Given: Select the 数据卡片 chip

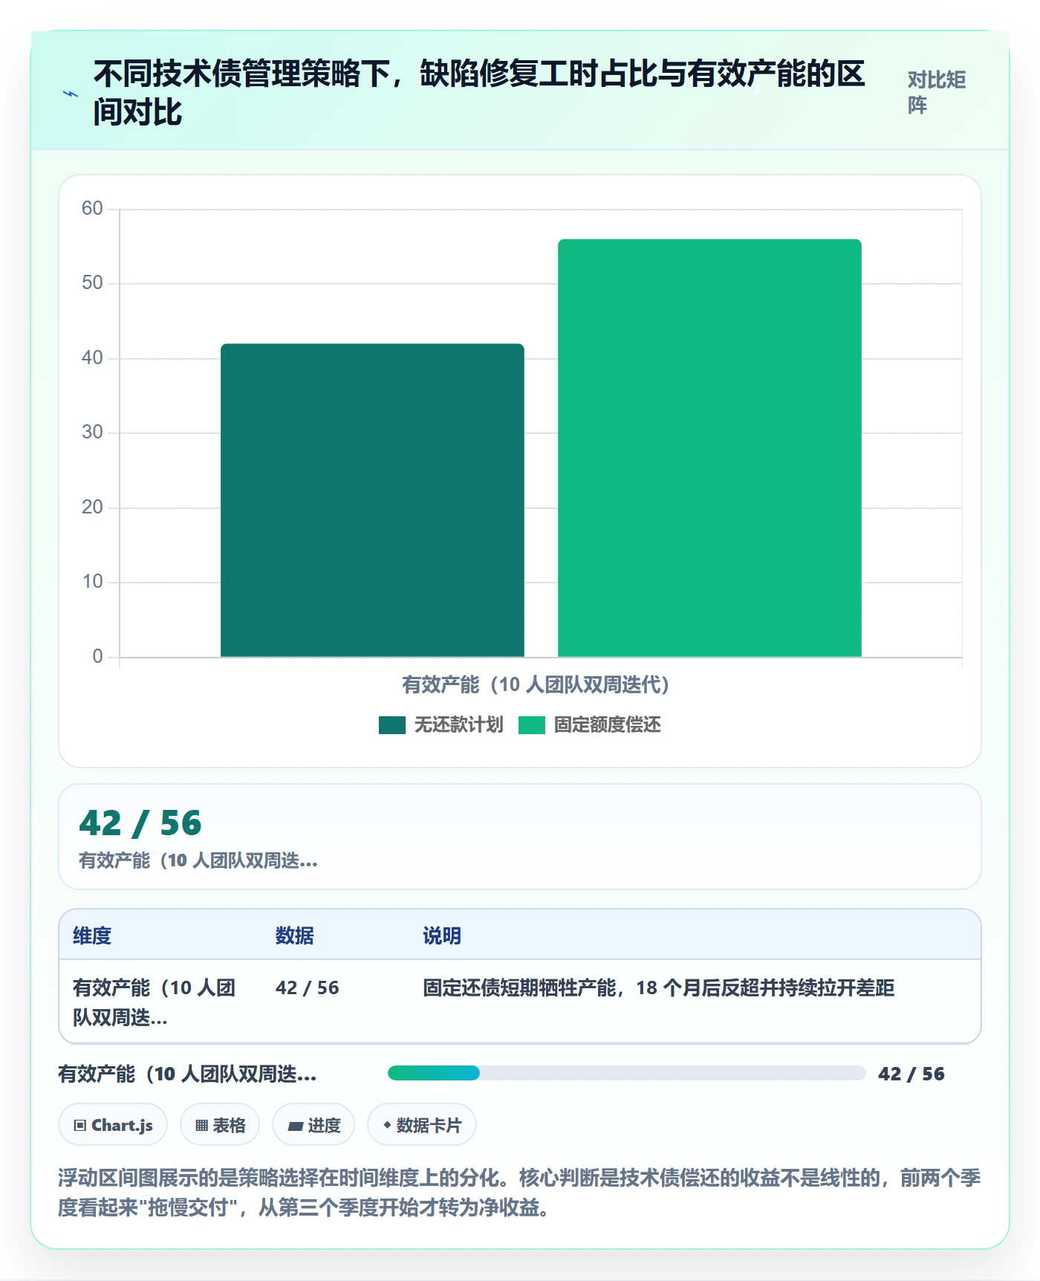Looking at the screenshot, I should pyautogui.click(x=422, y=1125).
